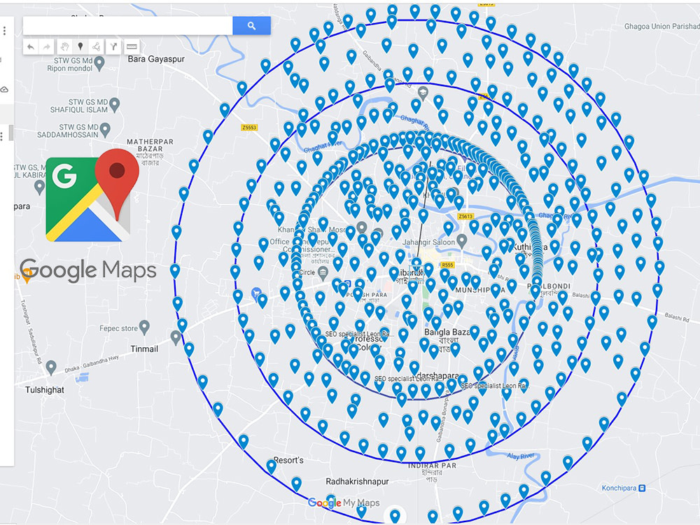Select the Add marker tool
This screenshot has width=700, height=525.
[x=81, y=47]
